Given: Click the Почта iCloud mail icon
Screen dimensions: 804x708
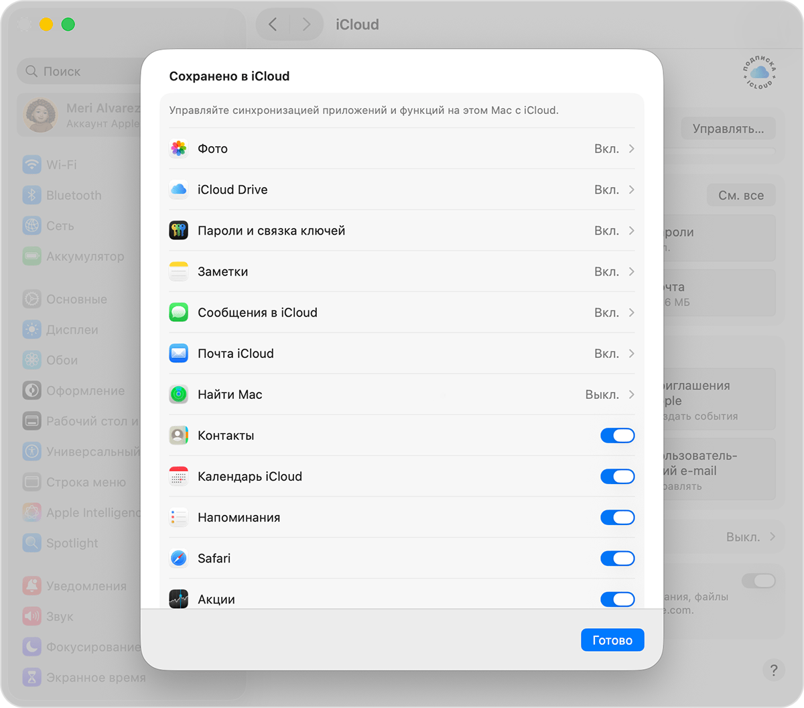Looking at the screenshot, I should (x=178, y=353).
